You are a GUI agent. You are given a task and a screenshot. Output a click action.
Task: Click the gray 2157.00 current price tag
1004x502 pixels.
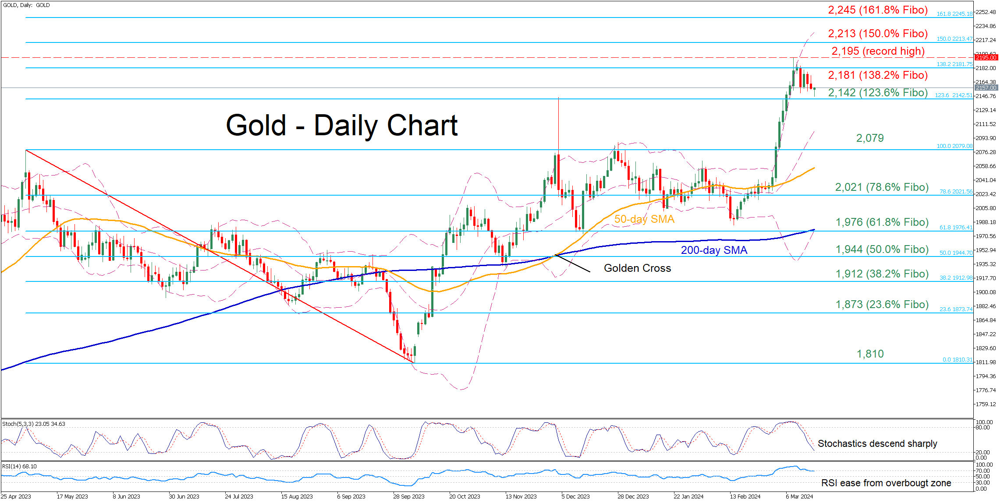[x=986, y=88]
